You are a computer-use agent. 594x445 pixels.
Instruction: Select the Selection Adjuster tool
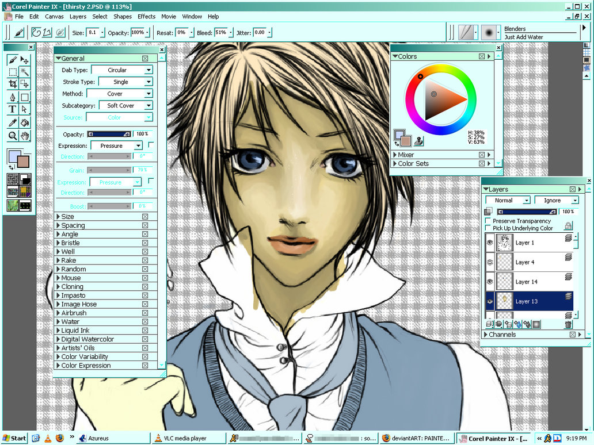tap(25, 83)
